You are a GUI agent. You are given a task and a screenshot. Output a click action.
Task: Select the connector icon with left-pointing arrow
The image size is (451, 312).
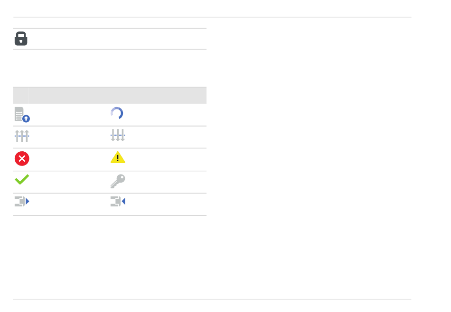click(x=118, y=201)
